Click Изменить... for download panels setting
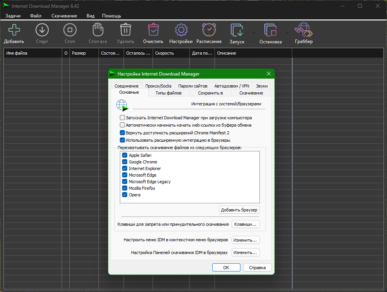 coord(245,252)
